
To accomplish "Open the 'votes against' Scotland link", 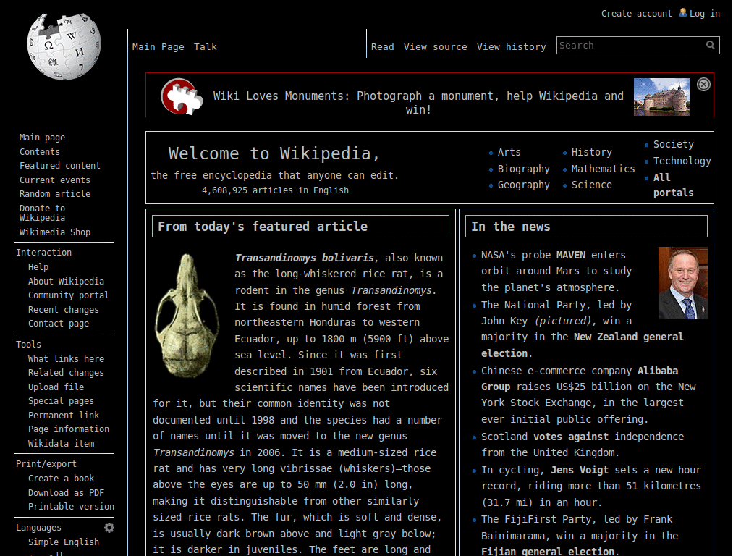I will coord(571,437).
